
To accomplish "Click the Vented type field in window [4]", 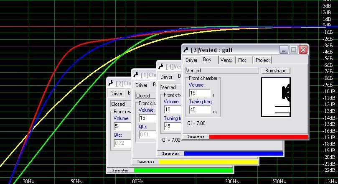I will [171, 87].
